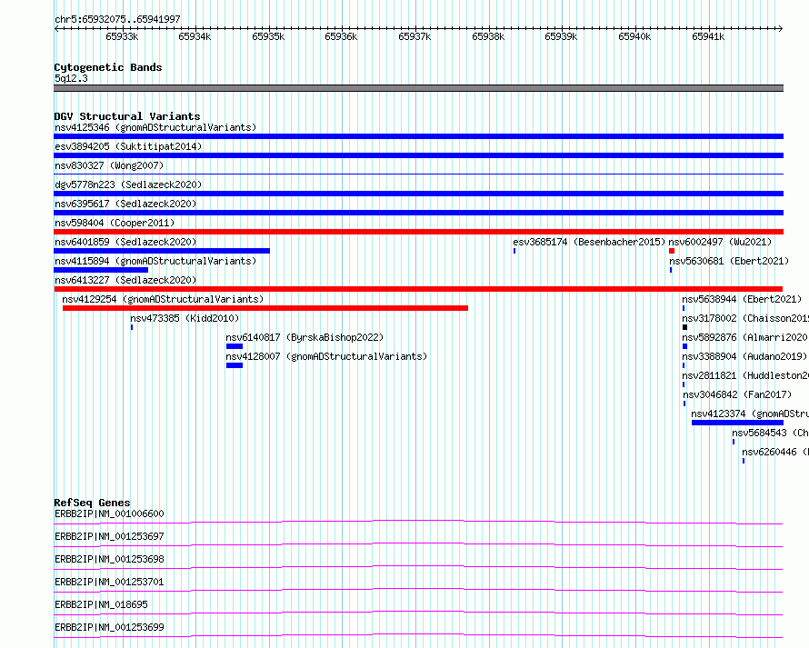Select the red bar under nsv598404
Screen dimensions: 809x648
click(418, 232)
